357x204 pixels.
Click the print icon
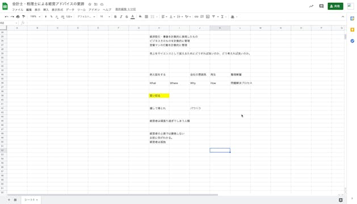tap(18, 16)
